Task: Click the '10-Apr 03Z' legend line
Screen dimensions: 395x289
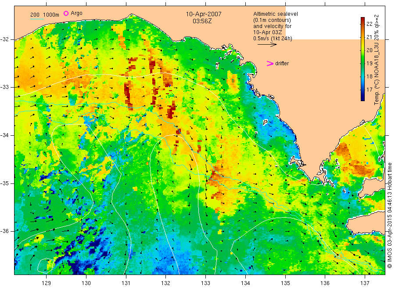Action: (x=268, y=32)
